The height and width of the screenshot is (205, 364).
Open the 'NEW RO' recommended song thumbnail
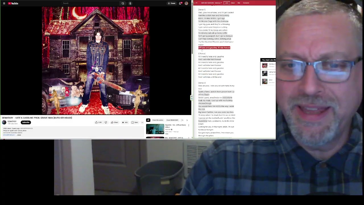pyautogui.click(x=265, y=73)
